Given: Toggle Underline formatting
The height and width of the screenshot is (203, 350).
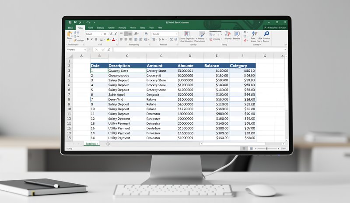Looking at the screenshot, I should tap(96, 39).
